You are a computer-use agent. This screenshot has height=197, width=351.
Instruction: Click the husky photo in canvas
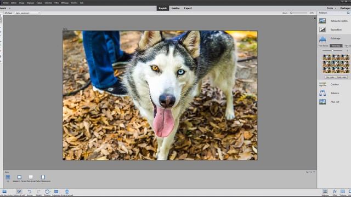[x=160, y=95]
